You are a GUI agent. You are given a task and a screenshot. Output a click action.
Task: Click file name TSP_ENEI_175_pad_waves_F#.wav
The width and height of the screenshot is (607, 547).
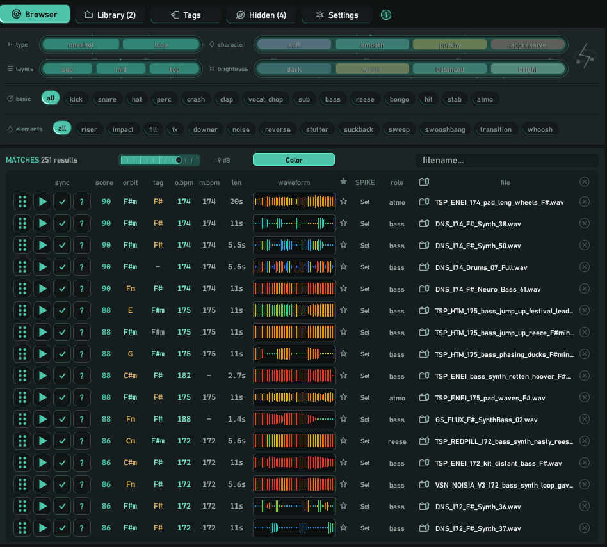click(x=490, y=398)
